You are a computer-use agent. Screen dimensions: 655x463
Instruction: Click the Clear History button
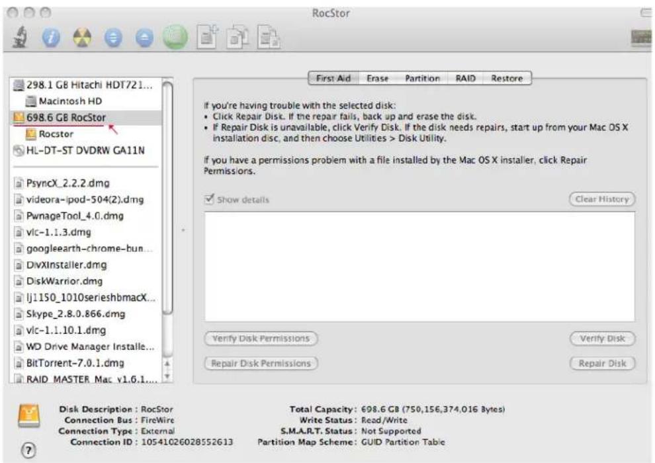tap(602, 199)
